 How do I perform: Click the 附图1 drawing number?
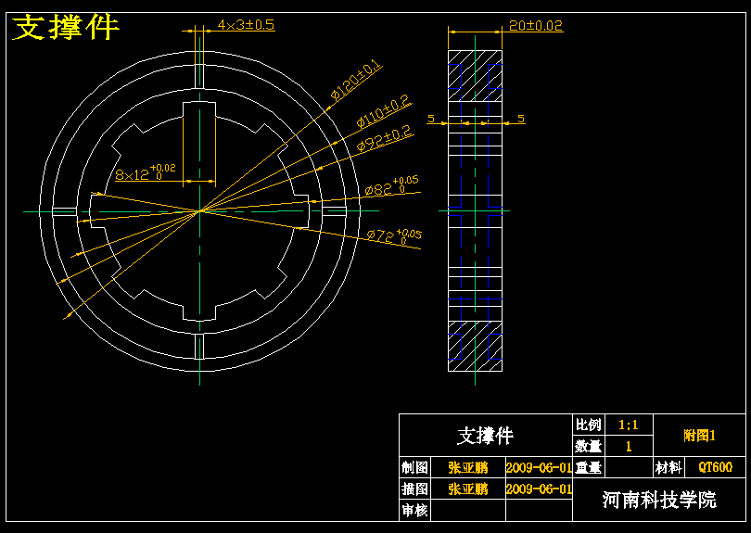pyautogui.click(x=699, y=436)
